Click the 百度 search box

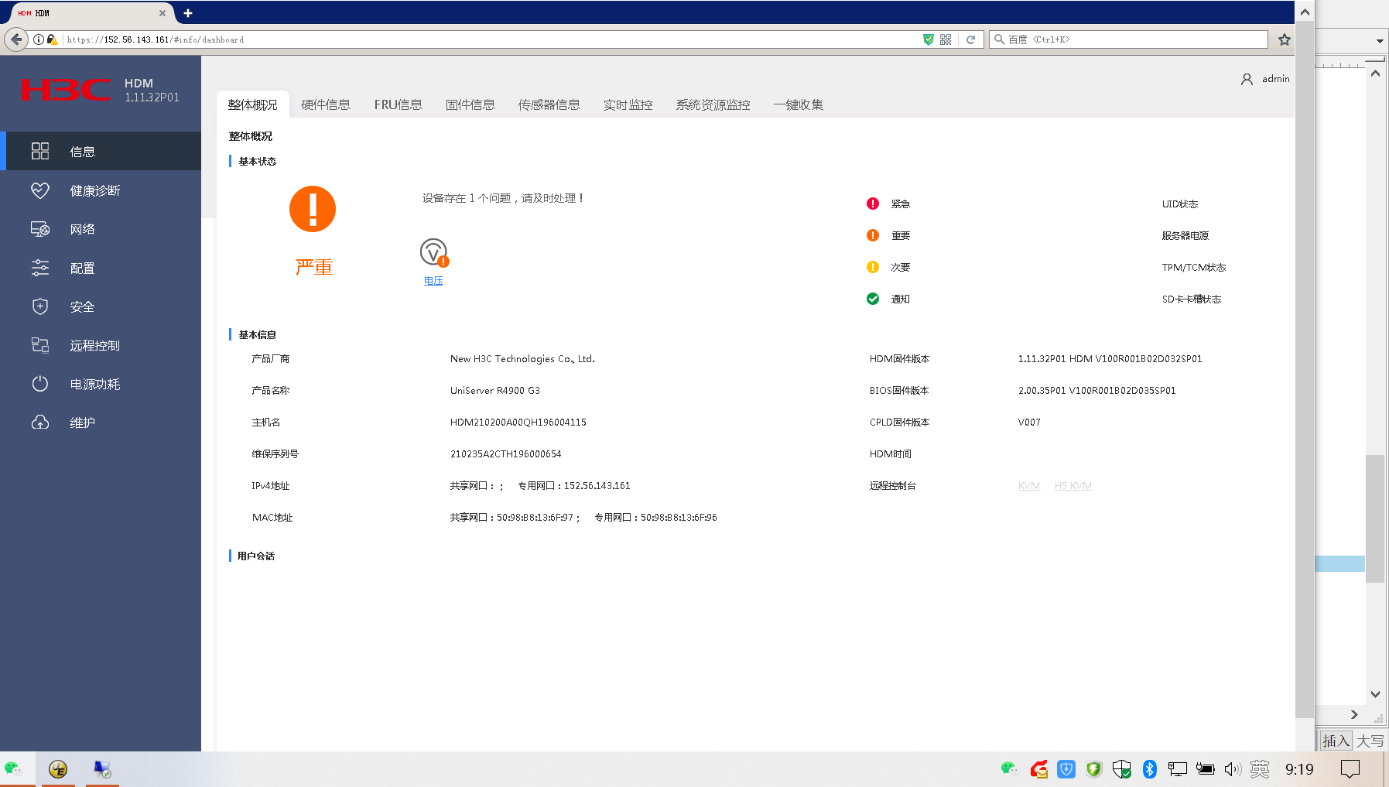(1128, 39)
